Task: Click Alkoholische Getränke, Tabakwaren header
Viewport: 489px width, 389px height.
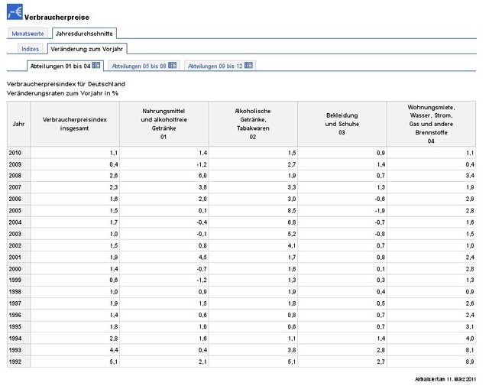Action: (253, 124)
